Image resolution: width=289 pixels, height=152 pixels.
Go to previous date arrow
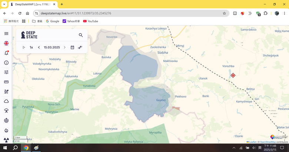click(39, 47)
